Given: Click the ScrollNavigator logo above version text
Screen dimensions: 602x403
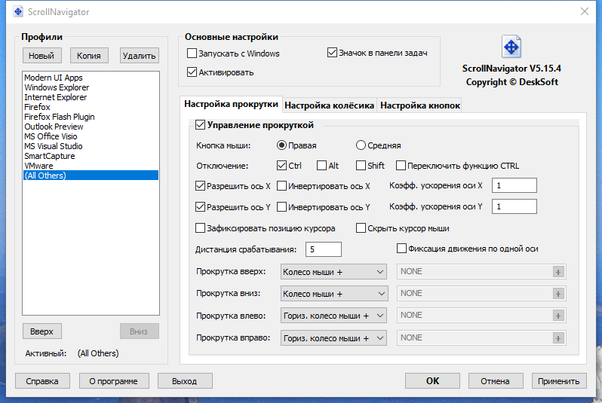Looking at the screenshot, I should coord(511,47).
